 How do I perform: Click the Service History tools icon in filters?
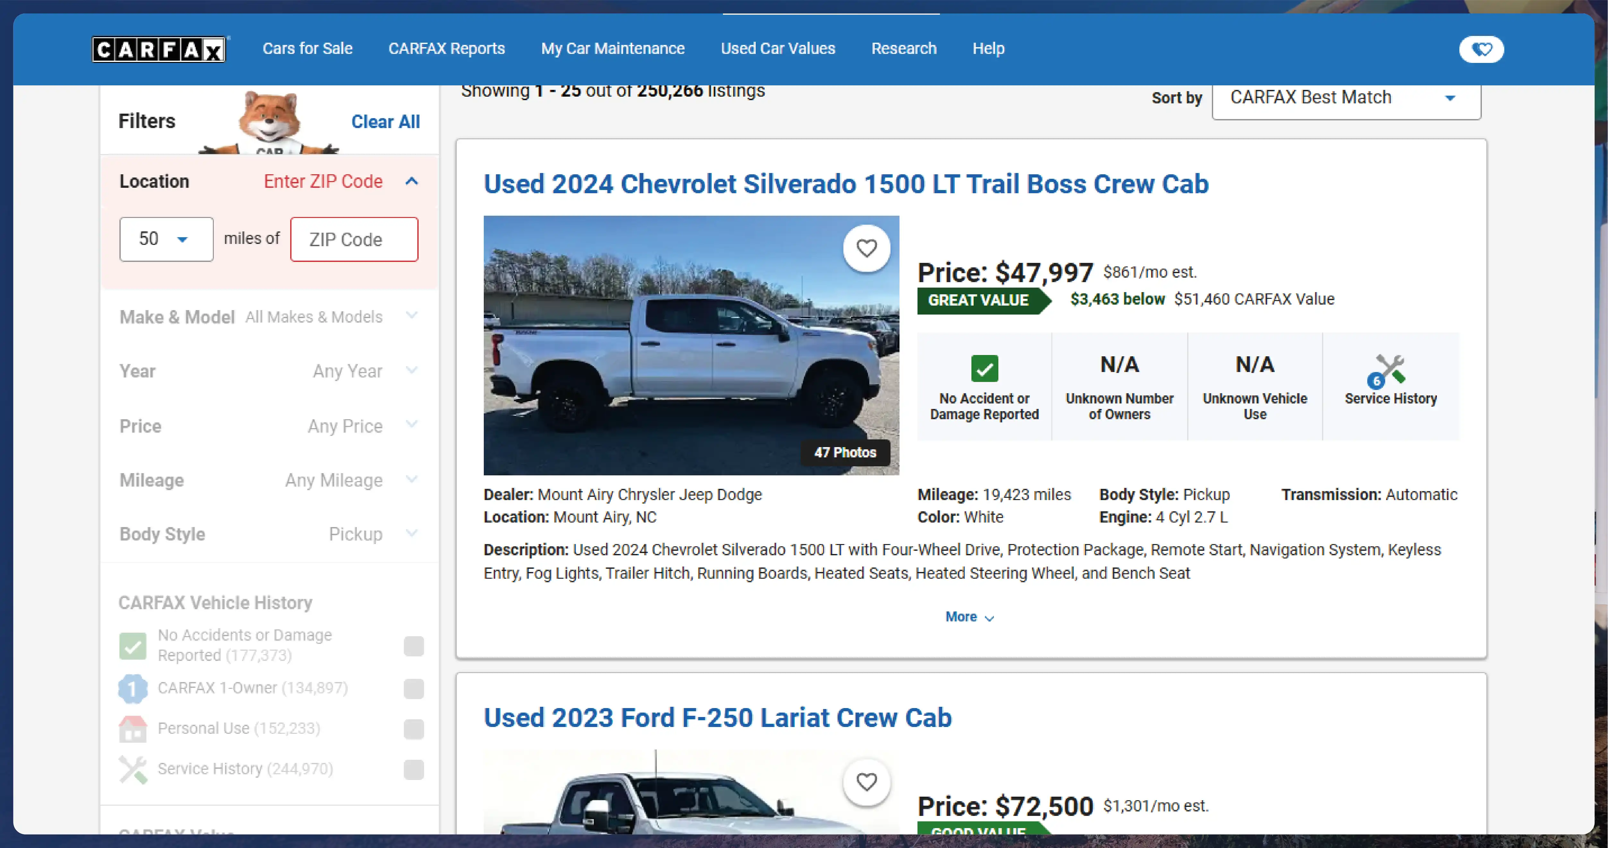pyautogui.click(x=133, y=769)
